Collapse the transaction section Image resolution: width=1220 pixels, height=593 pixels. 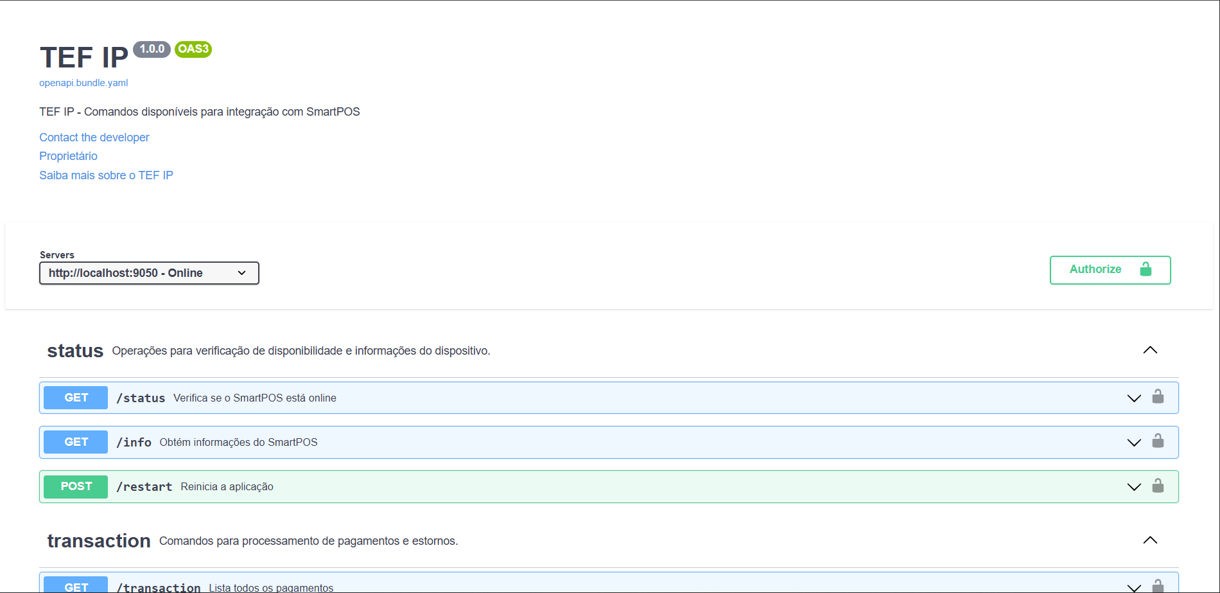pos(1150,540)
